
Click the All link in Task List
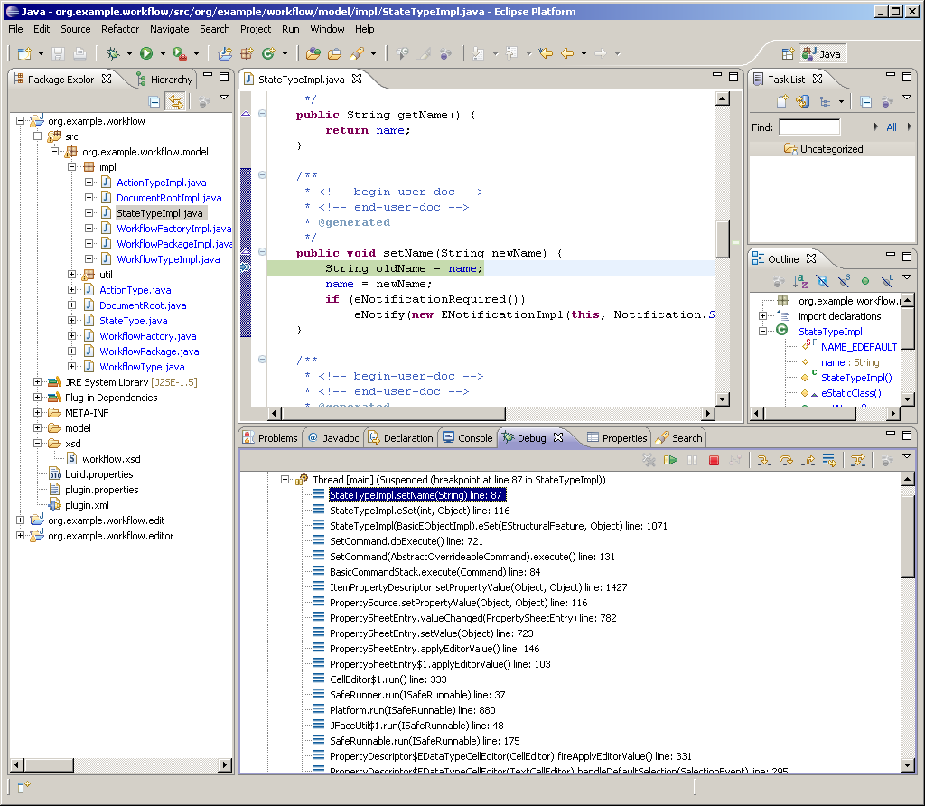point(892,127)
